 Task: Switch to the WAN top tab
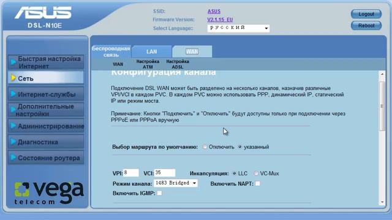click(x=192, y=51)
